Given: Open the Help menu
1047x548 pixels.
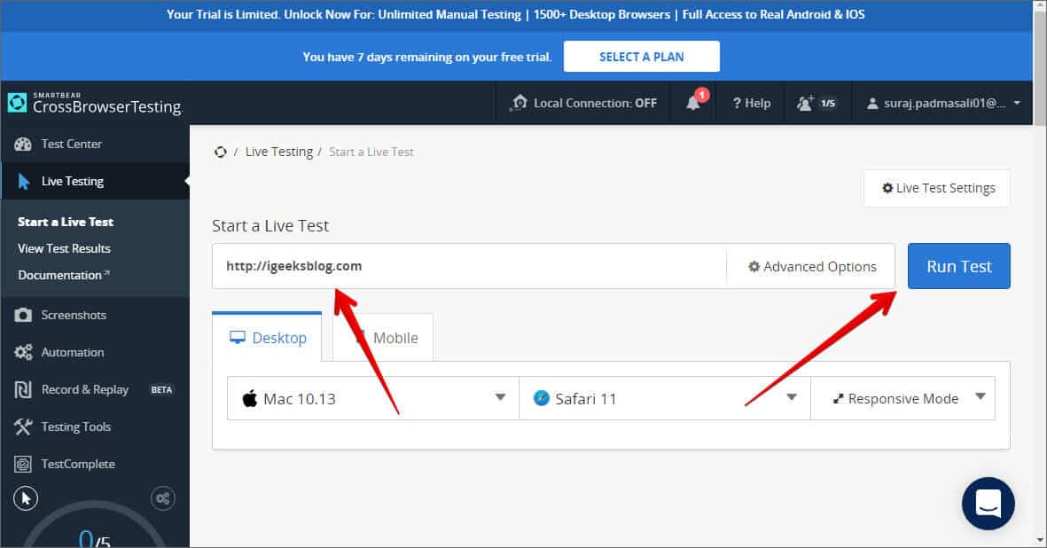Looking at the screenshot, I should (751, 104).
